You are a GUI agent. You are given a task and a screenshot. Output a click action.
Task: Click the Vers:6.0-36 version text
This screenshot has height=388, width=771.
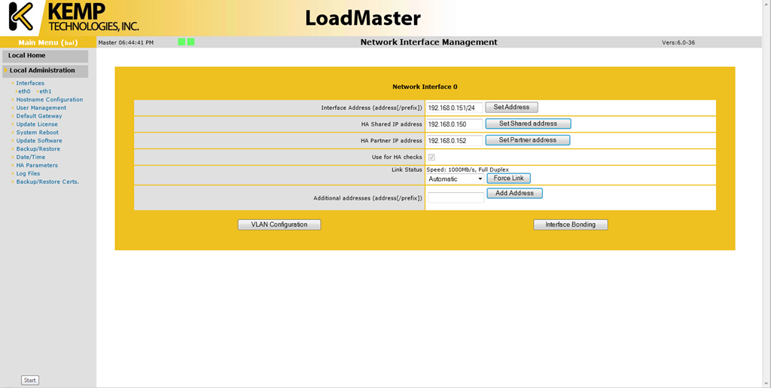point(678,42)
